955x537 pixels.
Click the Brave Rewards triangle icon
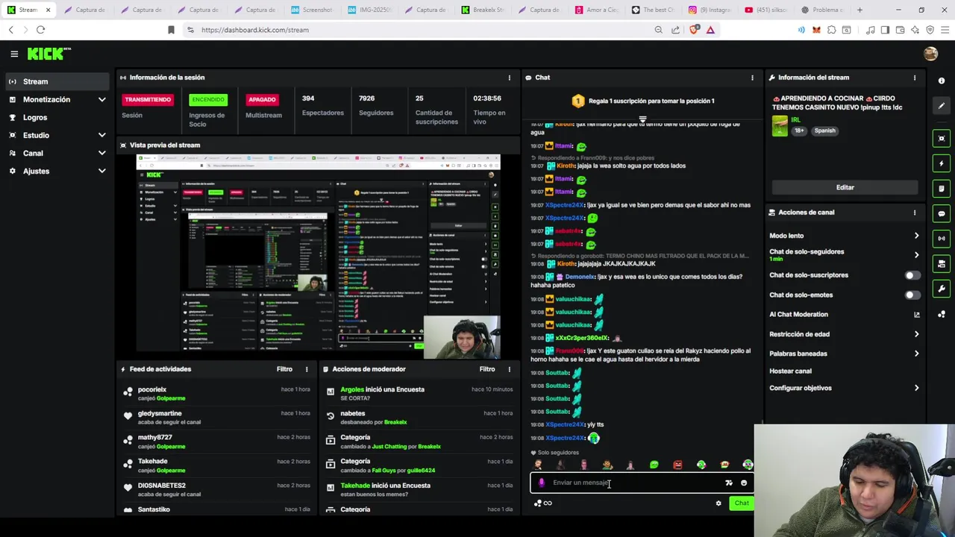click(x=710, y=30)
